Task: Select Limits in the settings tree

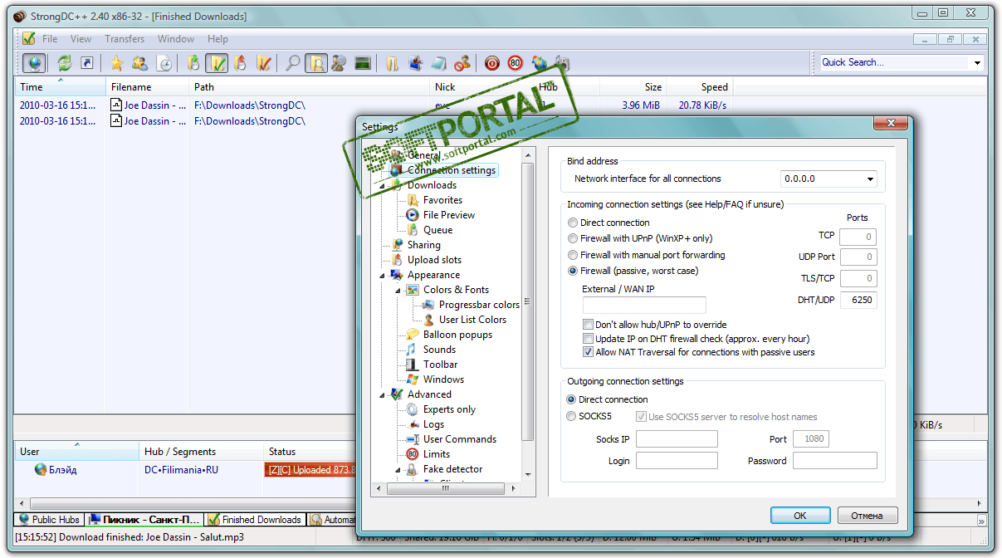Action: [437, 454]
